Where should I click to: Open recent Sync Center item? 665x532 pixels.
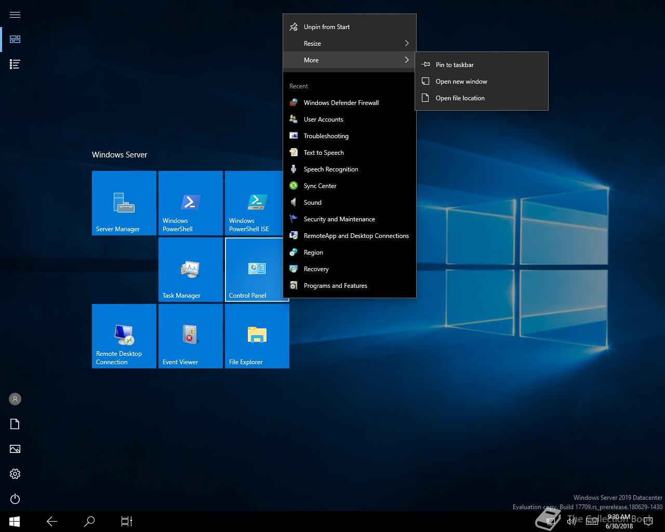(350, 186)
